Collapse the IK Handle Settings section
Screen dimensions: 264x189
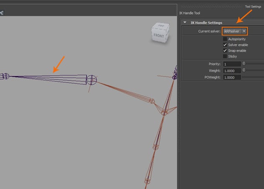pos(185,22)
